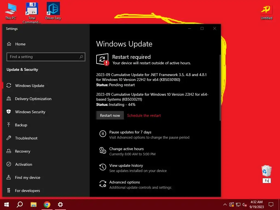The width and height of the screenshot is (280, 210).
Task: Click the history icon beside View update history
Action: 103,167
